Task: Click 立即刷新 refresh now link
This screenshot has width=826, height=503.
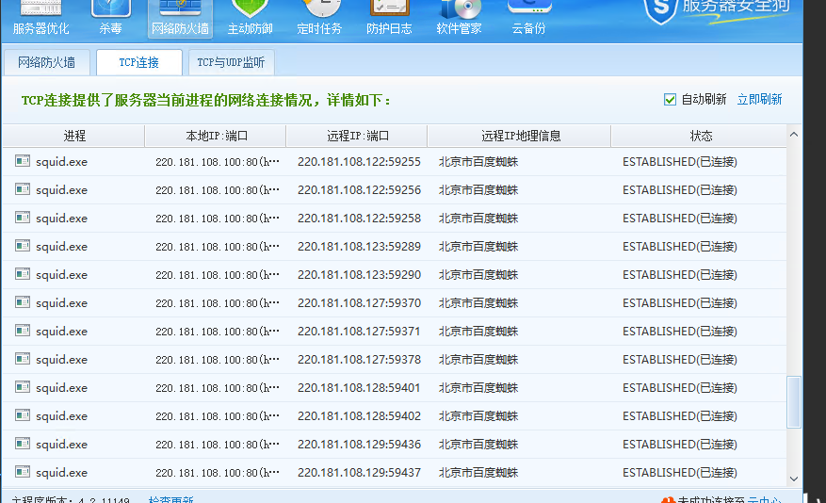Action: point(759,100)
